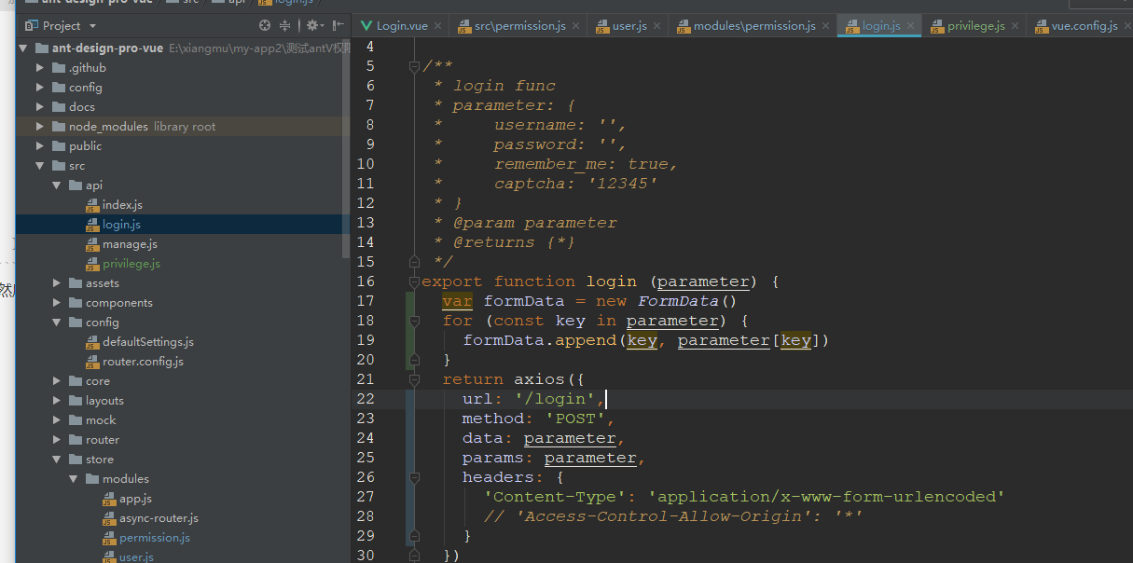
Task: Click the scroll-from-source locate target icon
Action: tap(265, 26)
